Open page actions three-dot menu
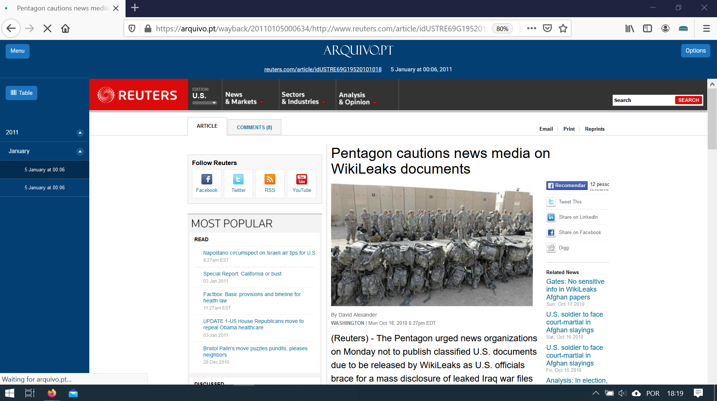Screen dimensions: 717x401 [531, 28]
